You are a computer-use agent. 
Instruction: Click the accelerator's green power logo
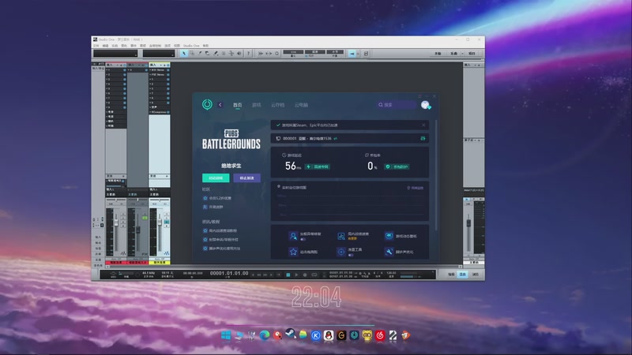(207, 105)
